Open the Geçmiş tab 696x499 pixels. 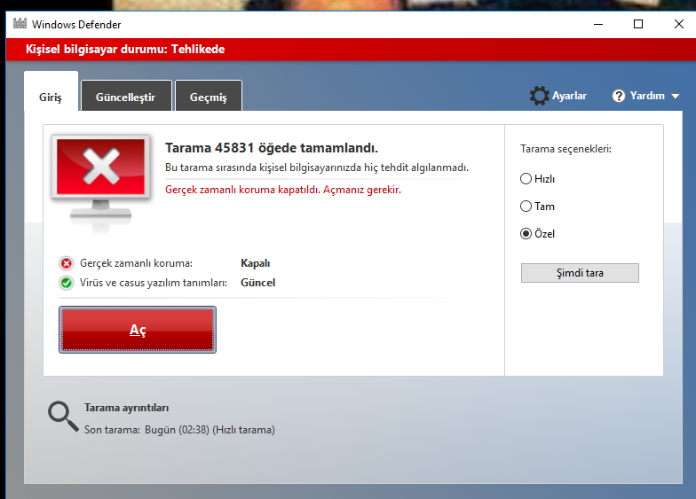[x=209, y=96]
